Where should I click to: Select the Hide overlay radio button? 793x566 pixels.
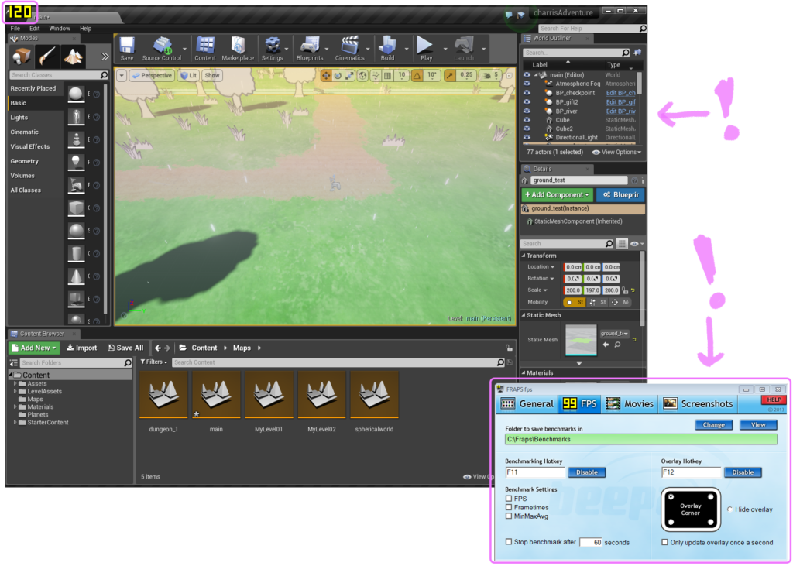pos(730,509)
